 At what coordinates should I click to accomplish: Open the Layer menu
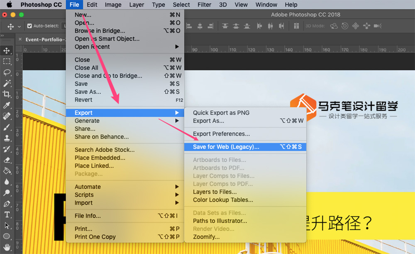point(137,5)
